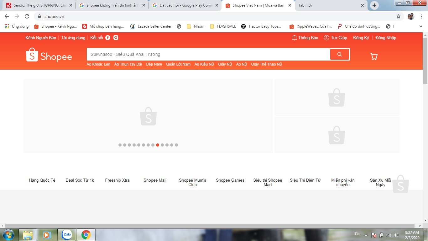
Task: Open the Shopee Mall category
Action: [155, 180]
